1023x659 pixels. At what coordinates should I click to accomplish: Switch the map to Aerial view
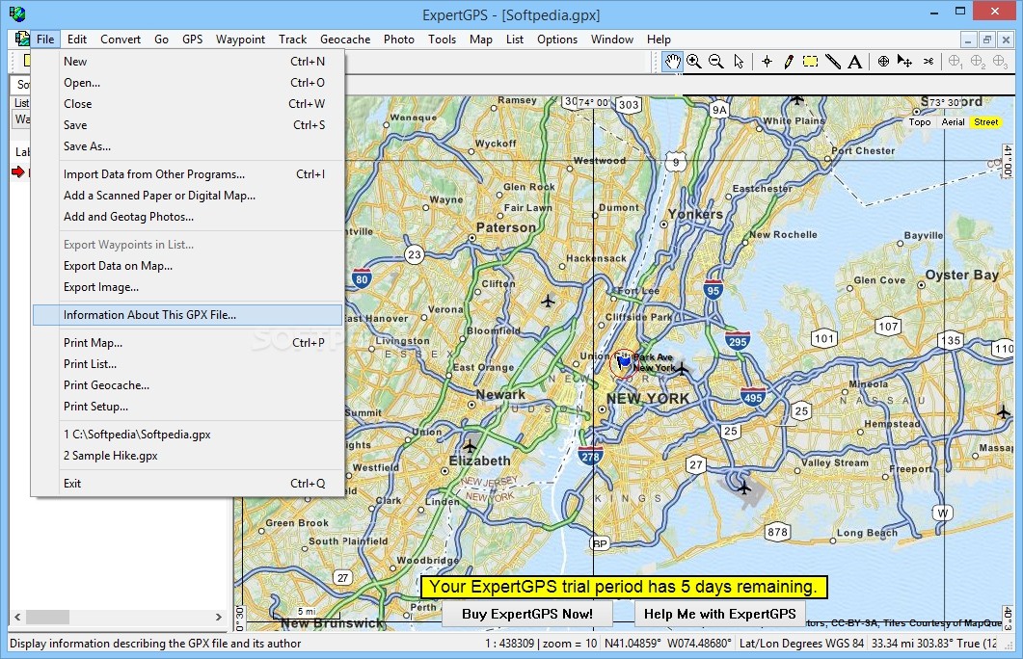pyautogui.click(x=953, y=122)
